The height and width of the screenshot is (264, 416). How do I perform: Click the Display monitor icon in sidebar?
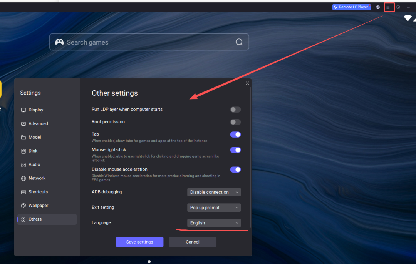click(x=23, y=110)
